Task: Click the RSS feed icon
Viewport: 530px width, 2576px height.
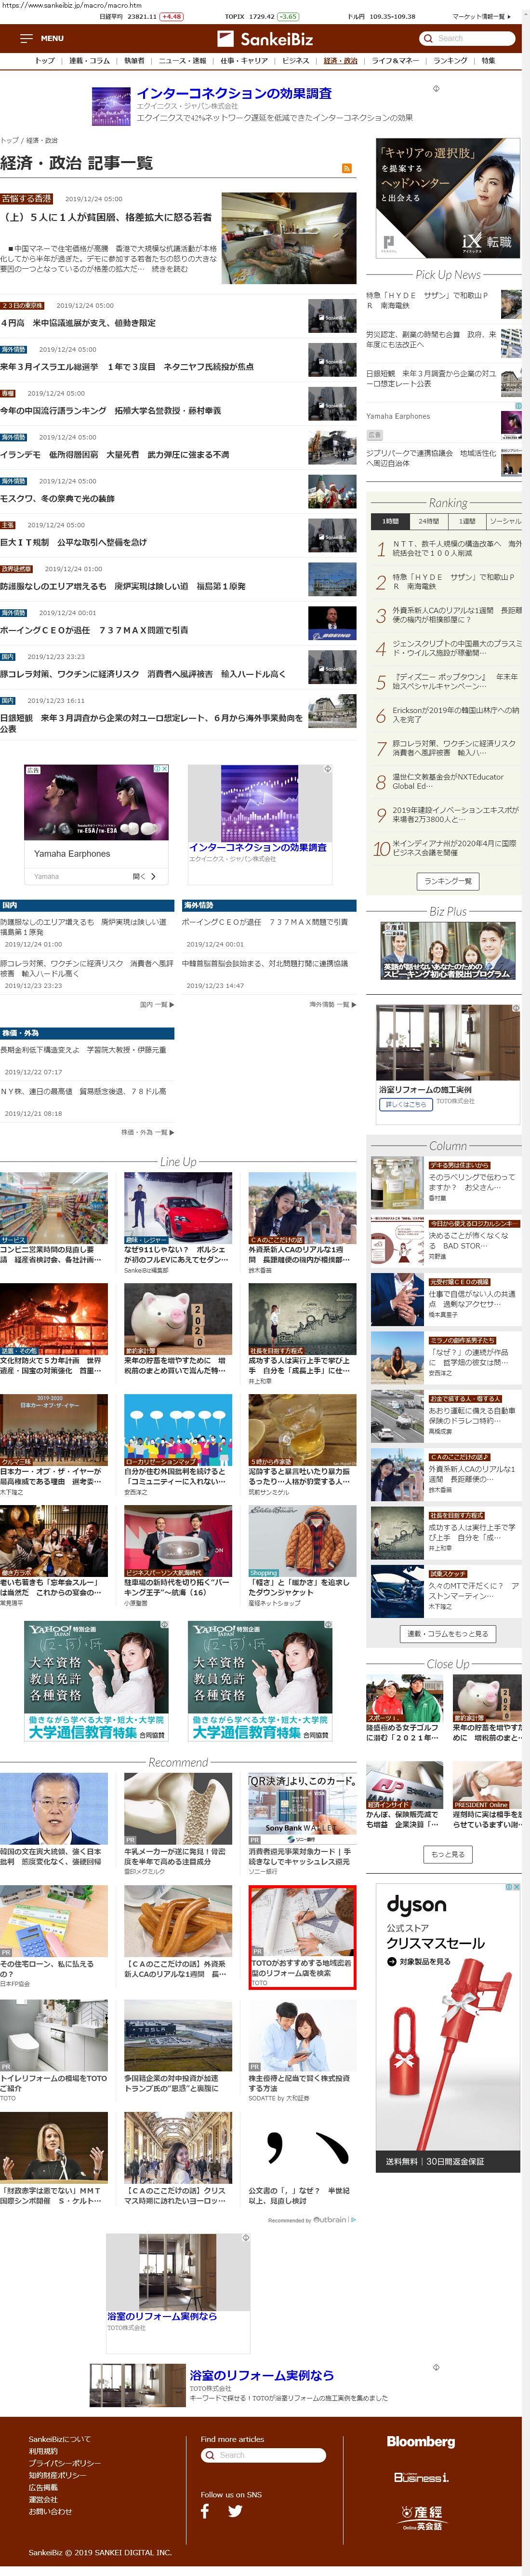Action: [346, 168]
